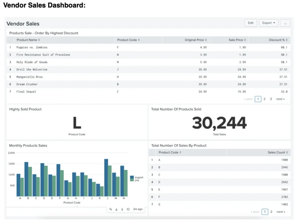This screenshot has width=298, height=223.
Task: Click page 3 of the discount table
Action: pyautogui.click(x=271, y=99)
